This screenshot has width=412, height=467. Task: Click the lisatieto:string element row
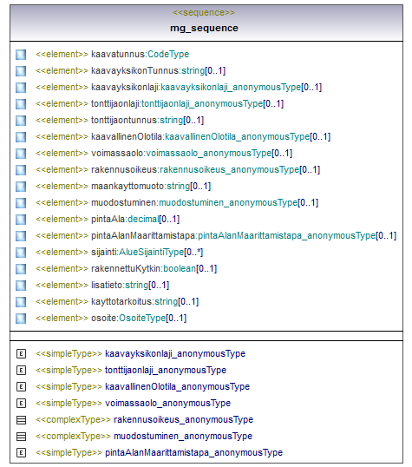point(102,286)
